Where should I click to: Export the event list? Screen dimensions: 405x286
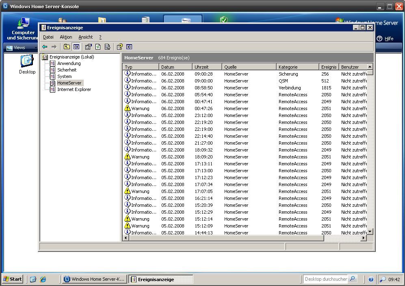(x=108, y=47)
